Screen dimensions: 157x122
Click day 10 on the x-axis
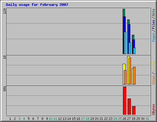[x=51, y=119]
